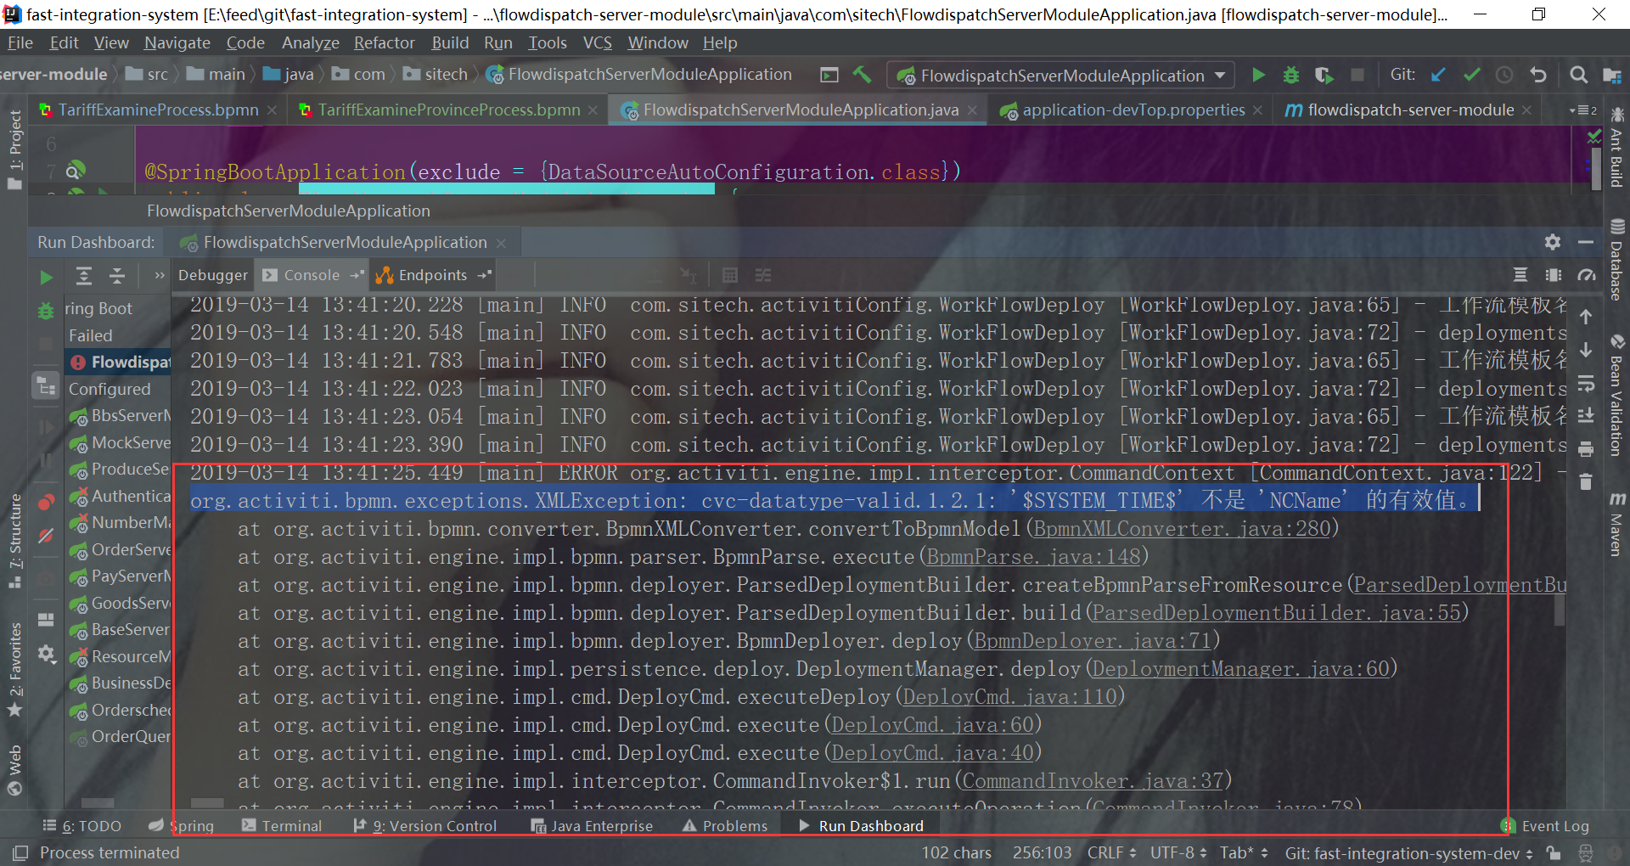The height and width of the screenshot is (866, 1630).
Task: Open the Terminal tool window
Action: [x=292, y=824]
